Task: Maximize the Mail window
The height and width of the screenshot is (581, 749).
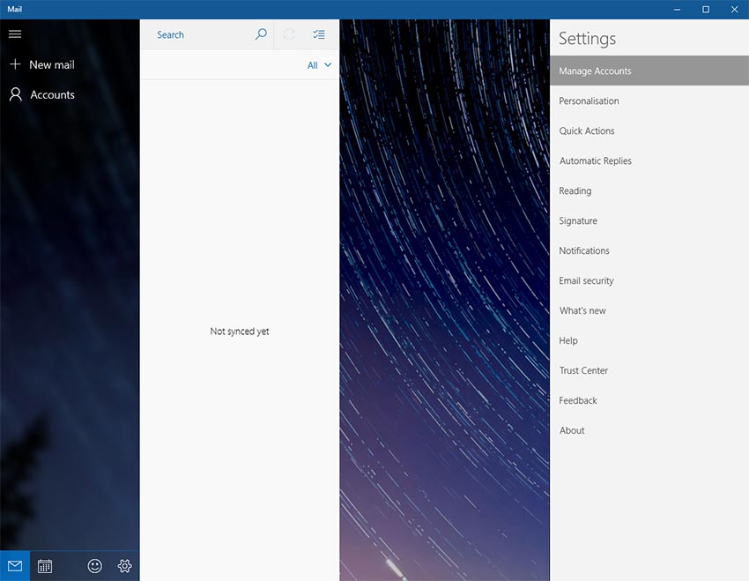Action: [706, 10]
